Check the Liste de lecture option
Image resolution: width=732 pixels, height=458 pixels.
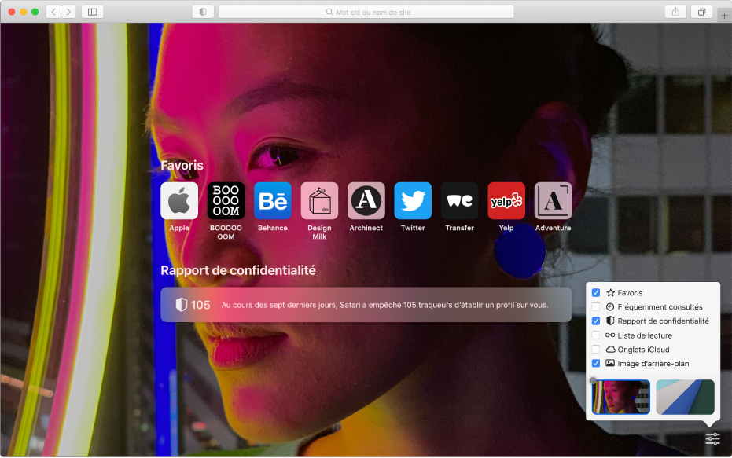(596, 335)
